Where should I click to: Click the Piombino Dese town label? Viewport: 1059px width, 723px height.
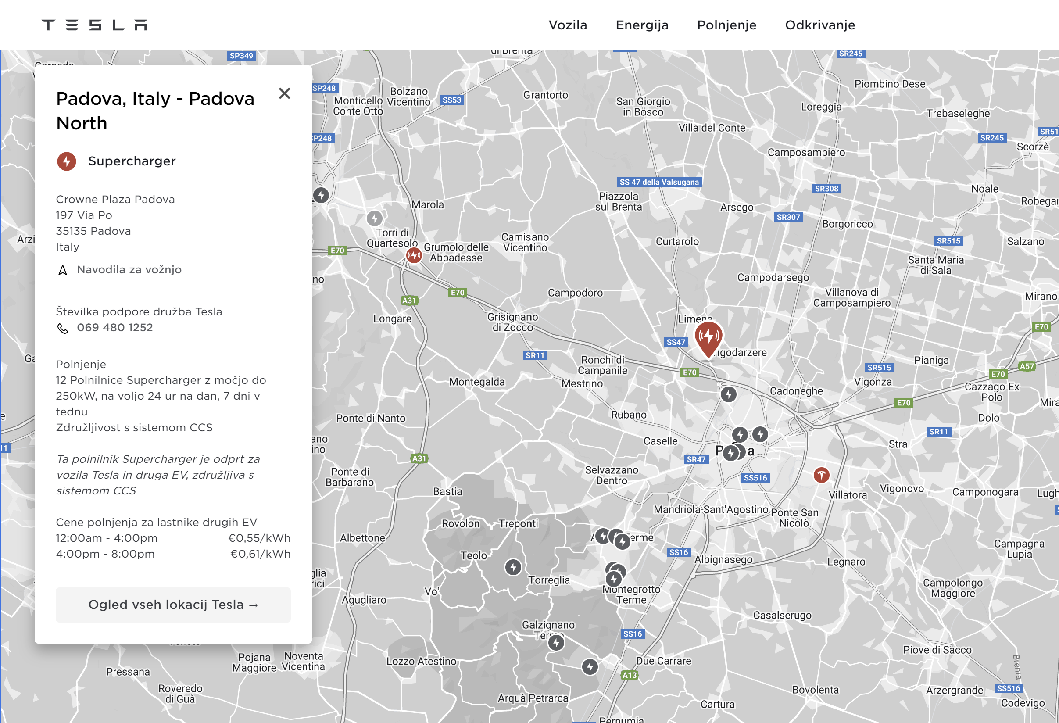point(890,84)
